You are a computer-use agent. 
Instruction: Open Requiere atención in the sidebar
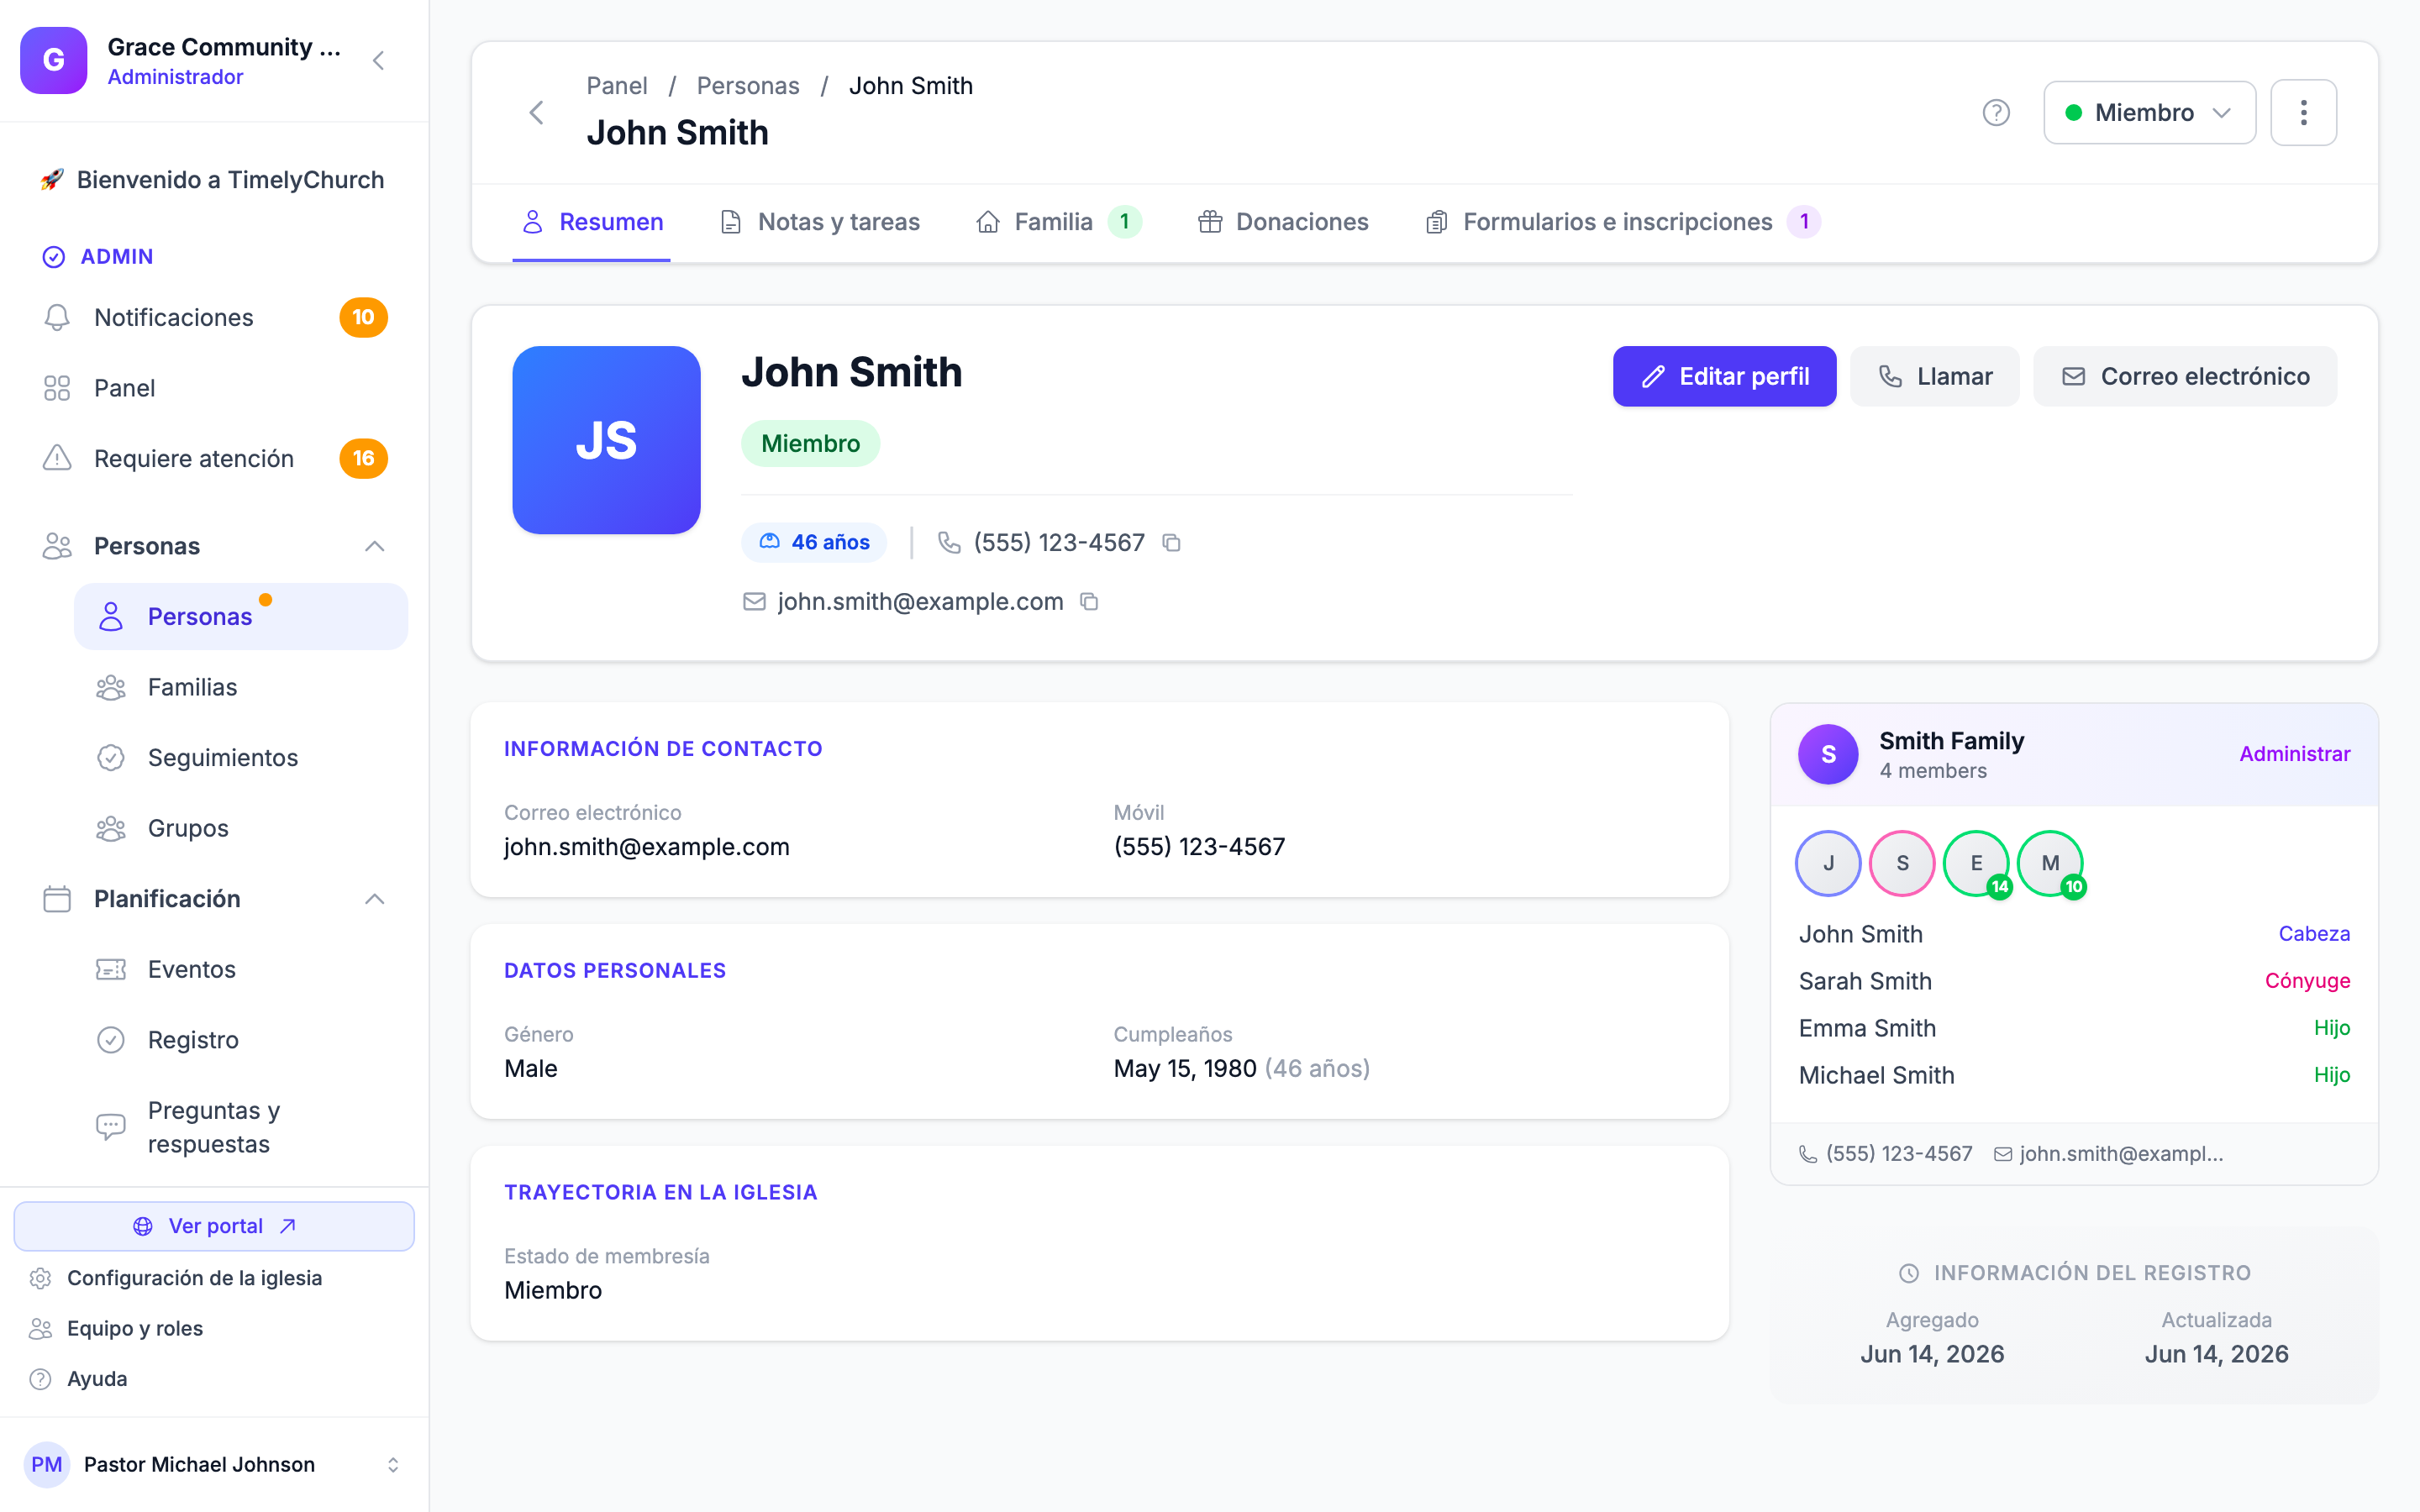click(x=215, y=459)
